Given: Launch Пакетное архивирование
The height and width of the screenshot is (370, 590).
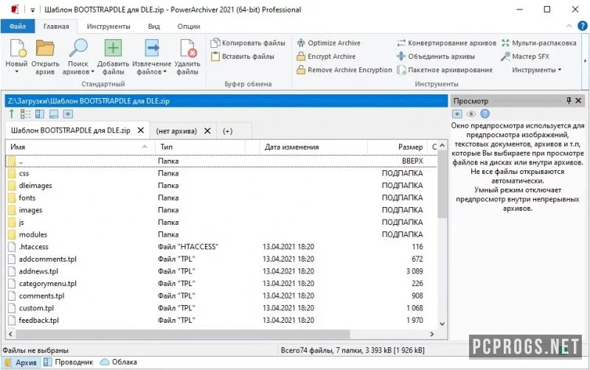Looking at the screenshot, I should [445, 70].
